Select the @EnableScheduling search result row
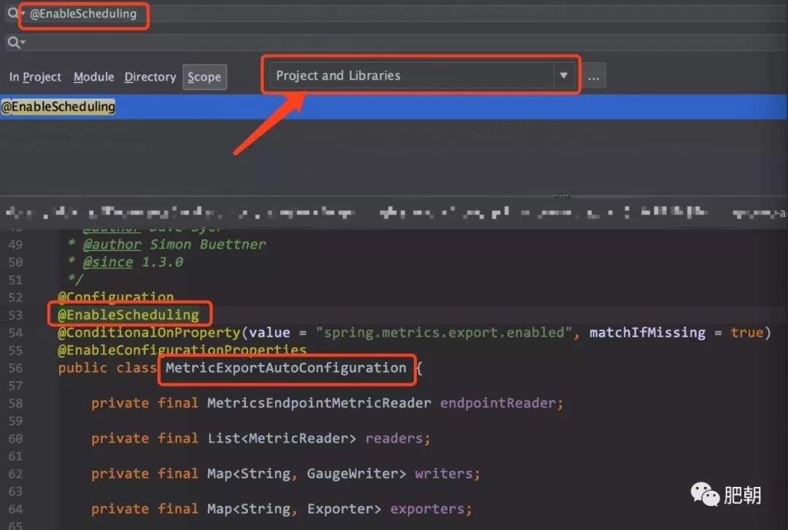Viewport: 788px width, 530px height. [394, 107]
